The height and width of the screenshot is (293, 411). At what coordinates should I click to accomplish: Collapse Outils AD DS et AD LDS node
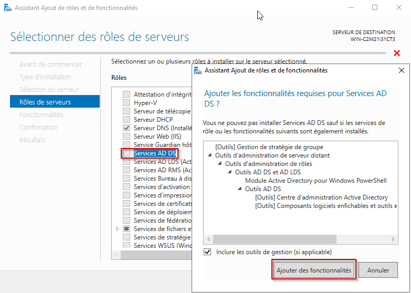(229, 172)
